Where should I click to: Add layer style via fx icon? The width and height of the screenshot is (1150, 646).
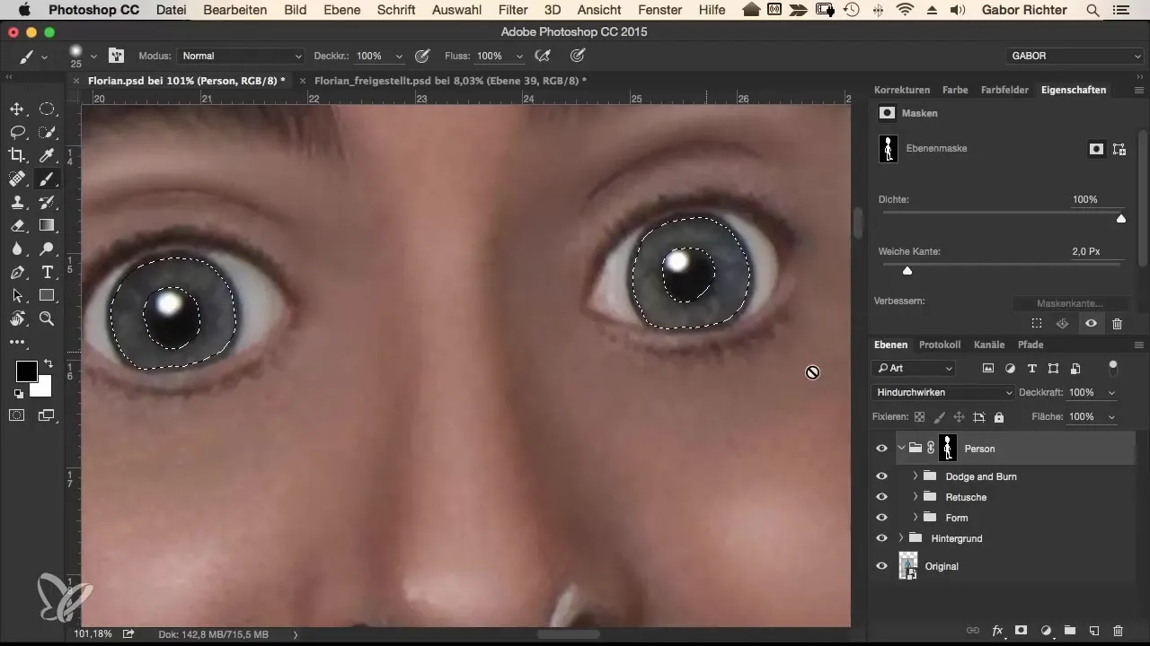[996, 631]
